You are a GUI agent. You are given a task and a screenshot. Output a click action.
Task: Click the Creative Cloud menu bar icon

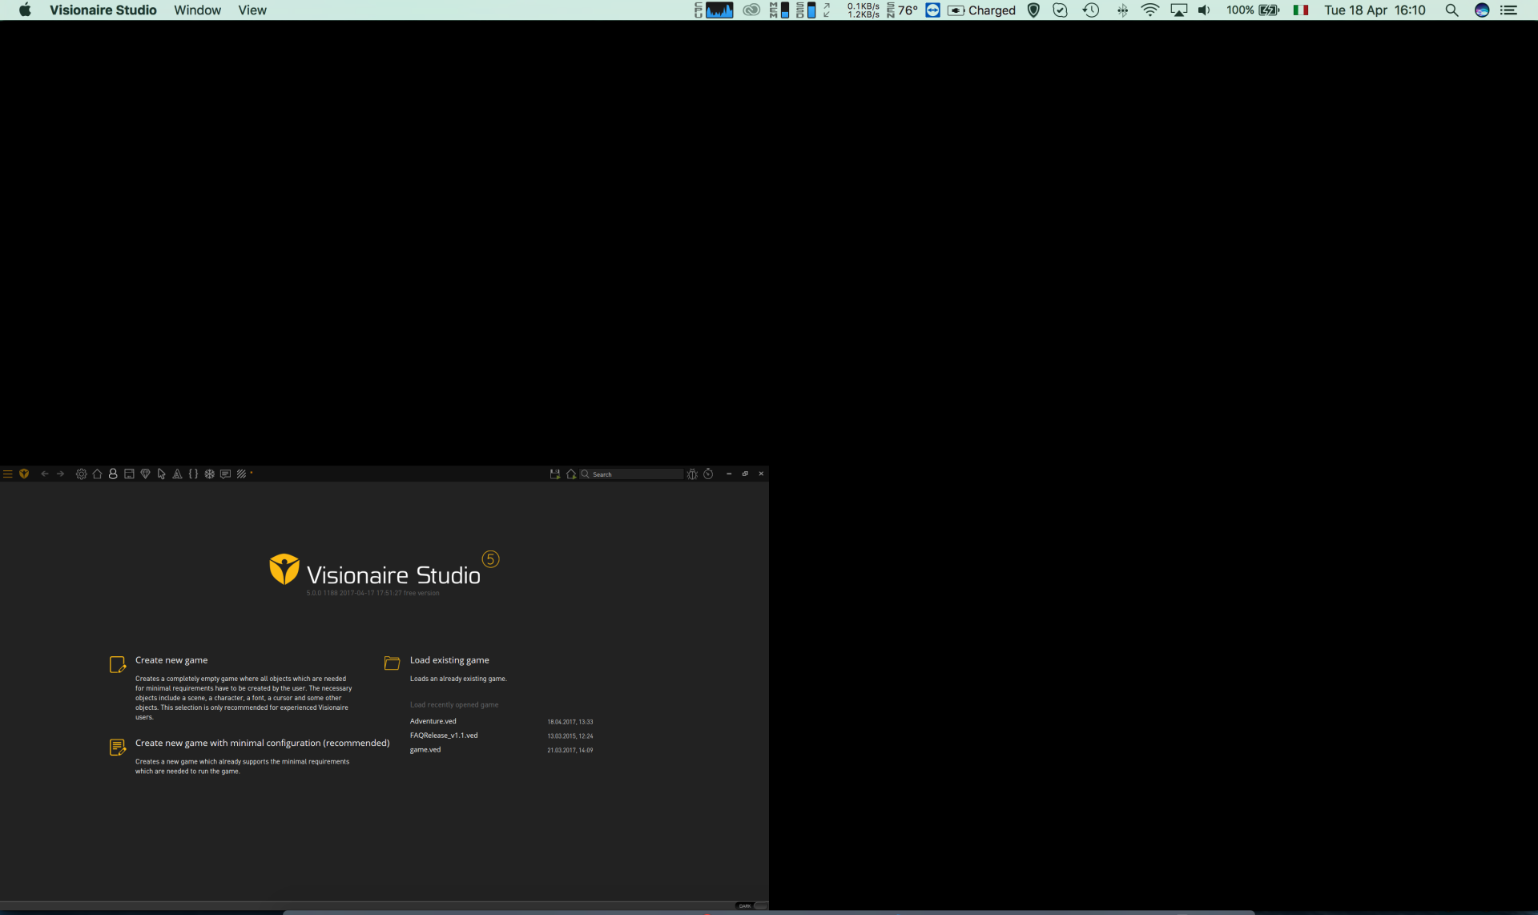click(x=751, y=10)
